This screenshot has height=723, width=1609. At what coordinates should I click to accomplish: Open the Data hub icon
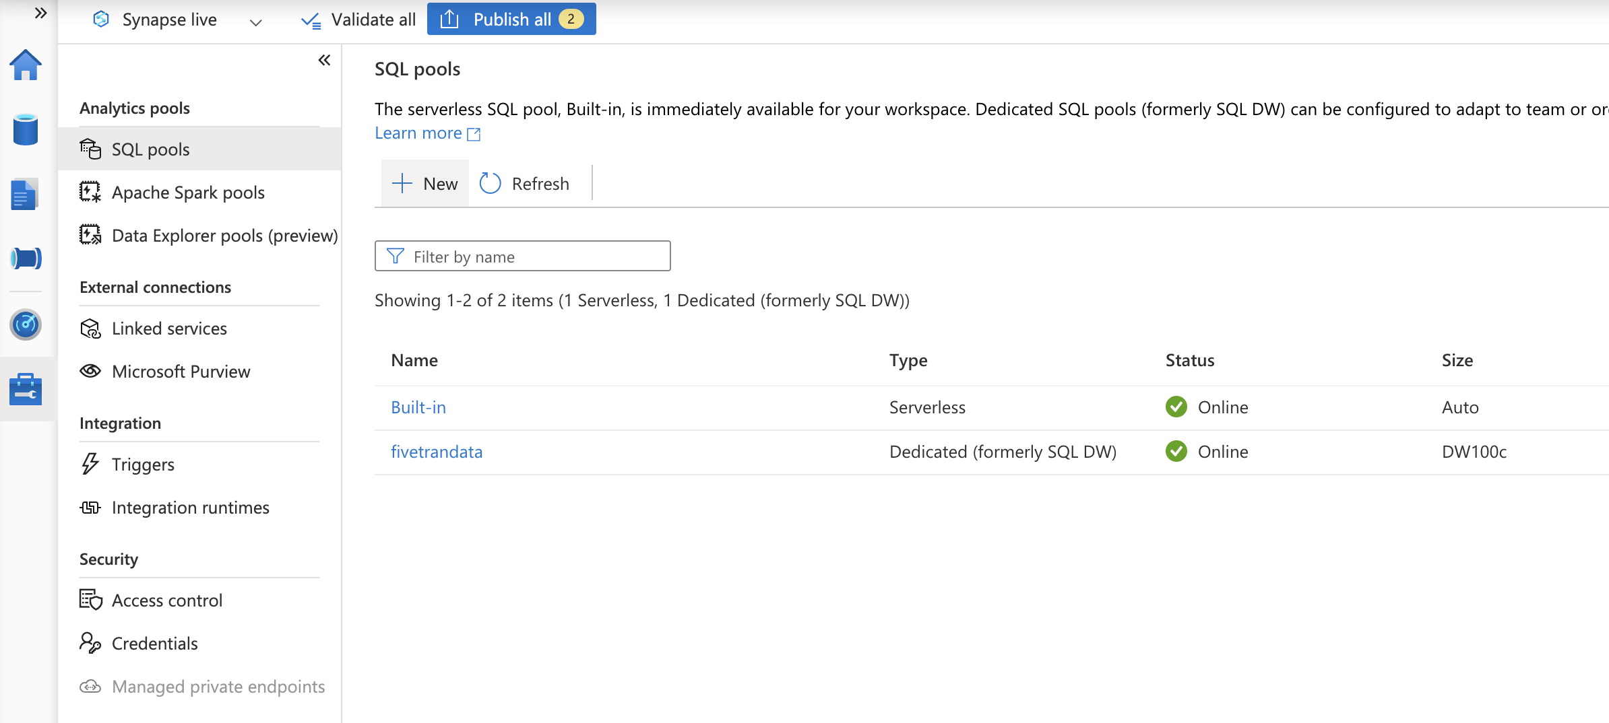tap(26, 129)
